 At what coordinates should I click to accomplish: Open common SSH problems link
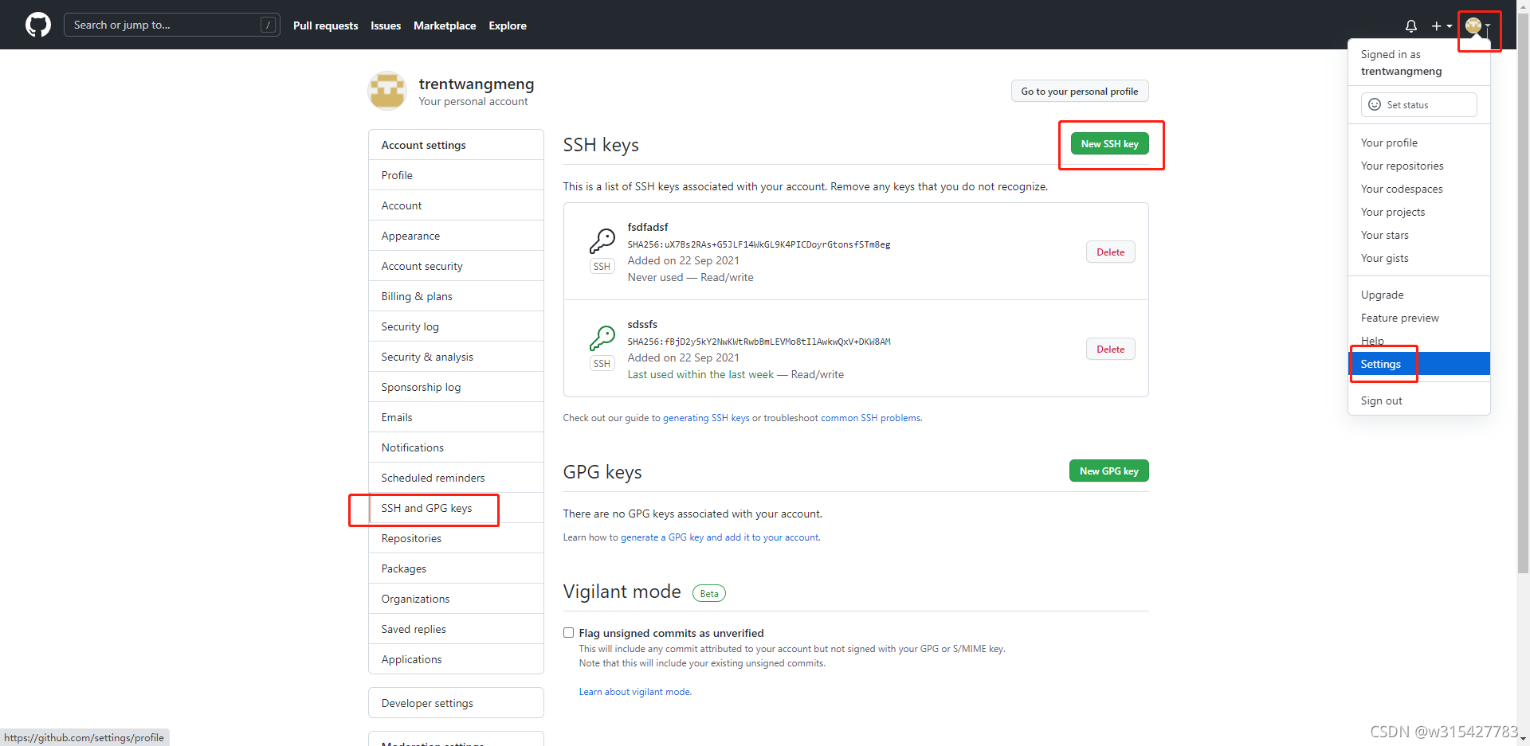click(x=871, y=417)
